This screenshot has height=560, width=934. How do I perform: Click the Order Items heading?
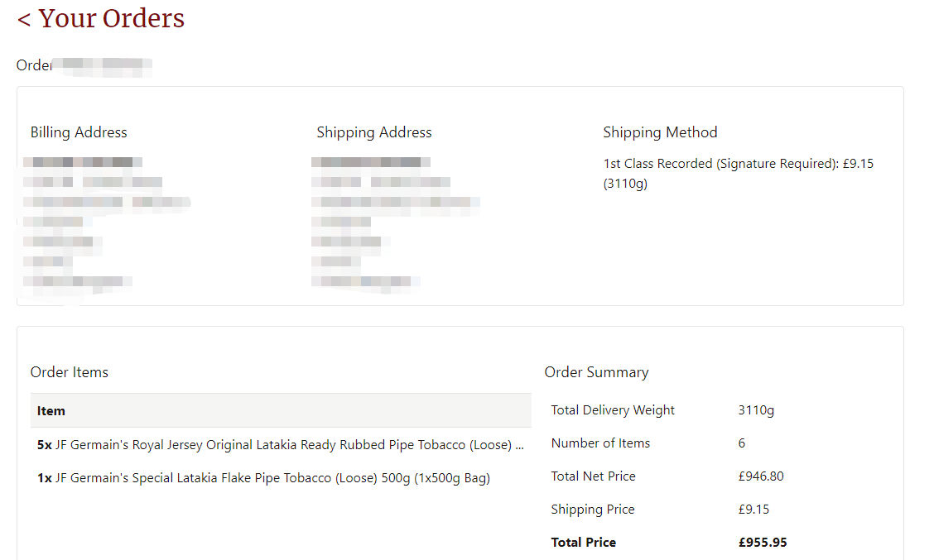pos(70,372)
